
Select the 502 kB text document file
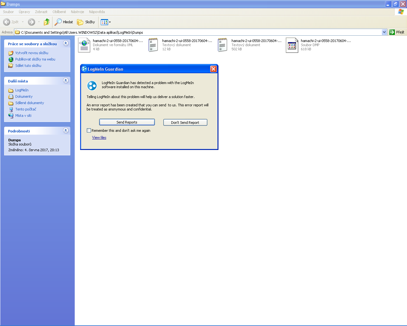click(x=249, y=45)
